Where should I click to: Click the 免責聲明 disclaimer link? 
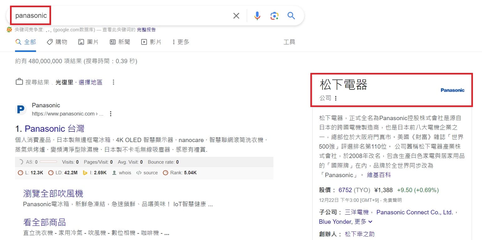[392, 200]
